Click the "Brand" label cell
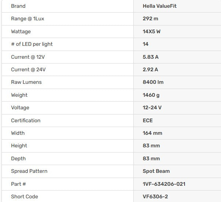Screen dimensions: 221x202 (18, 6)
